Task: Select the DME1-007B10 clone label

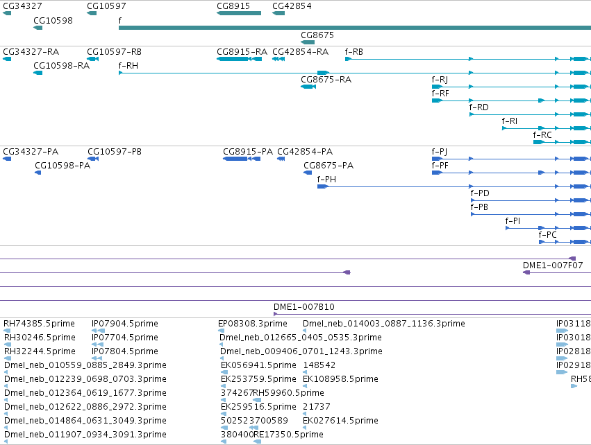Action: [x=303, y=307]
